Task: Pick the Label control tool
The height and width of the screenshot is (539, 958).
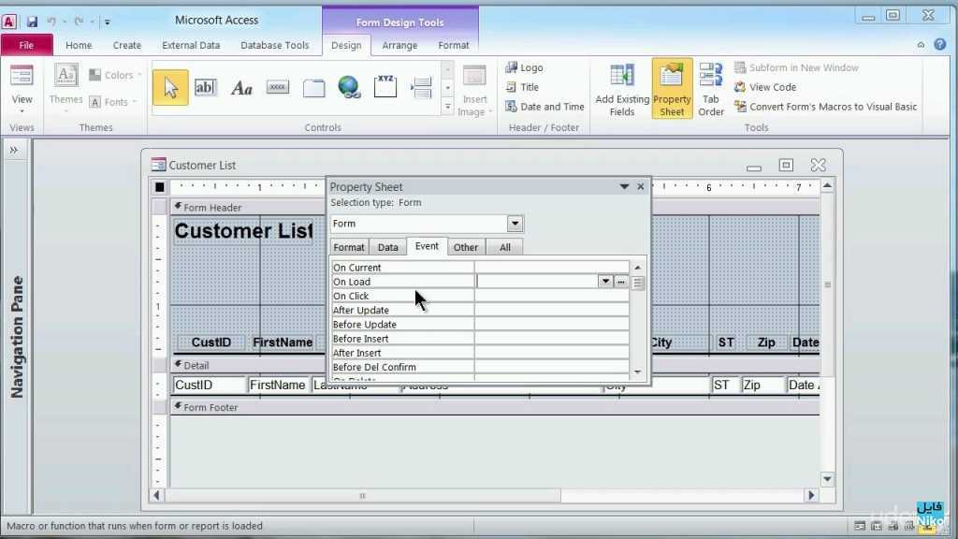Action: coord(242,88)
